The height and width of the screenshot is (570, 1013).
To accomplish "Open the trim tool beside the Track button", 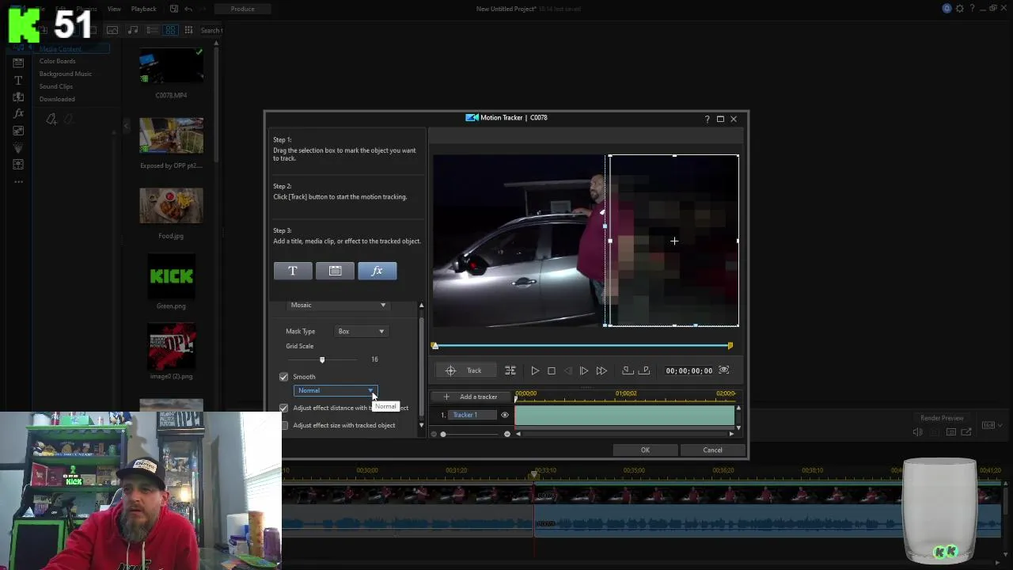I will tap(510, 370).
